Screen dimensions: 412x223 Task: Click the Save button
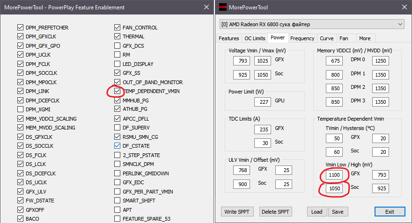(338, 212)
